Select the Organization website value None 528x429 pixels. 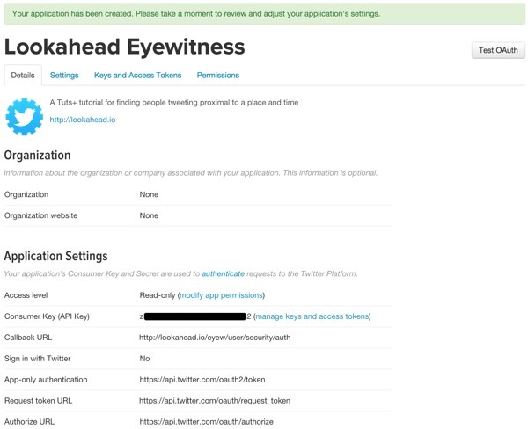149,215
